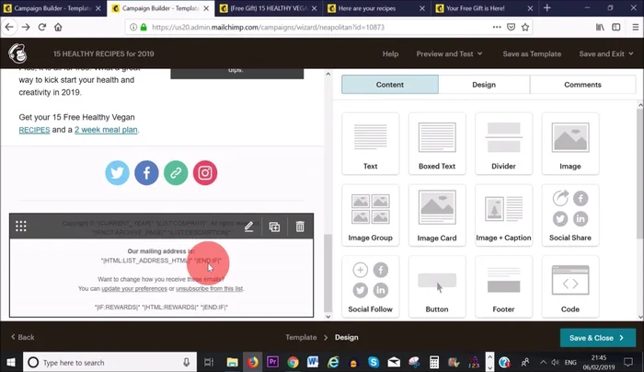Duplicate the footer block with copy icon
Image resolution: width=644 pixels, height=372 pixels.
(274, 227)
